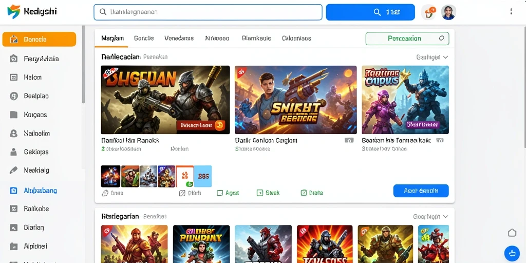Click the Seatian kia Tameakak title link
526x263 pixels.
396,141
